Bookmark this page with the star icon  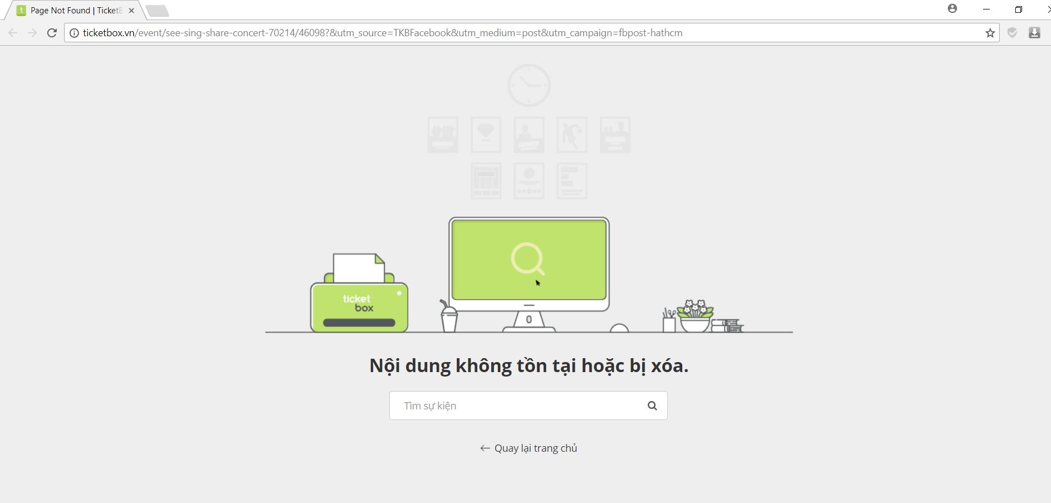pyautogui.click(x=990, y=33)
